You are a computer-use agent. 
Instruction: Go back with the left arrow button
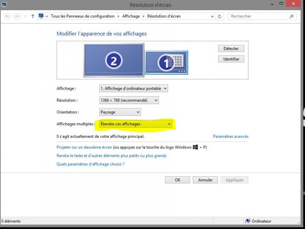7,16
